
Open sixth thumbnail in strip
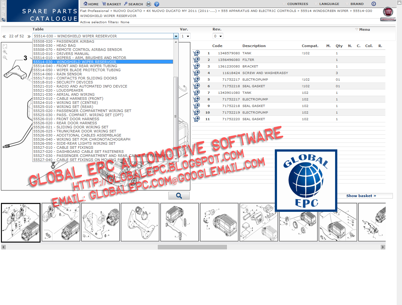pyautogui.click(x=219, y=222)
